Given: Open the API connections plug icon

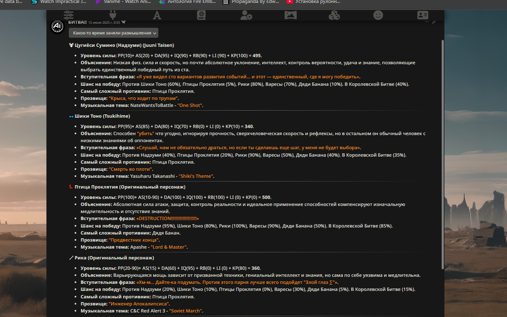Looking at the screenshot, I should point(113,15).
